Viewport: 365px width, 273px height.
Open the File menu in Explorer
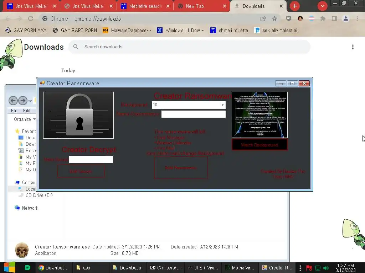tap(14, 111)
